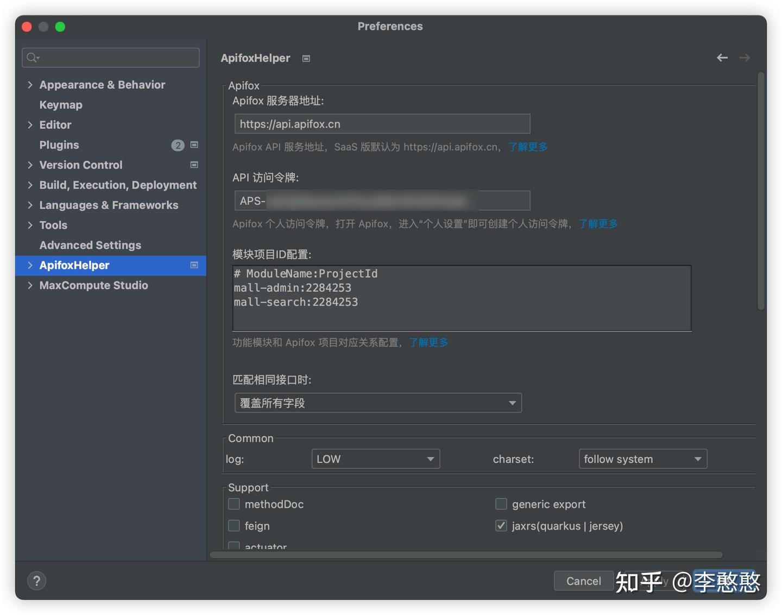Click the Apifox server address input field
The height and width of the screenshot is (615, 782).
(x=382, y=124)
